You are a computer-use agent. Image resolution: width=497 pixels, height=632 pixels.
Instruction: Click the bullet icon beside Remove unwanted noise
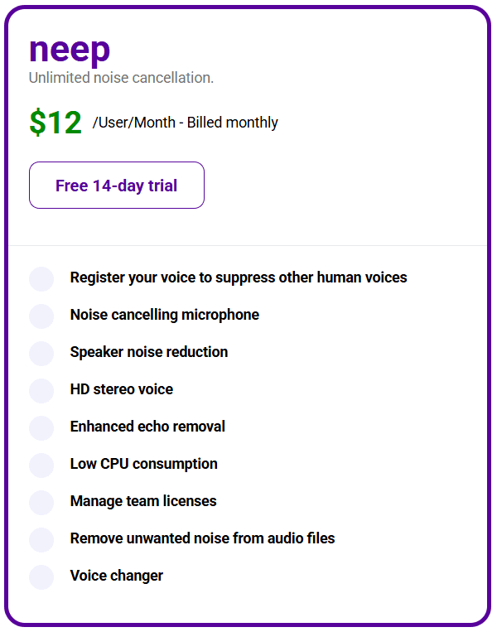click(41, 540)
